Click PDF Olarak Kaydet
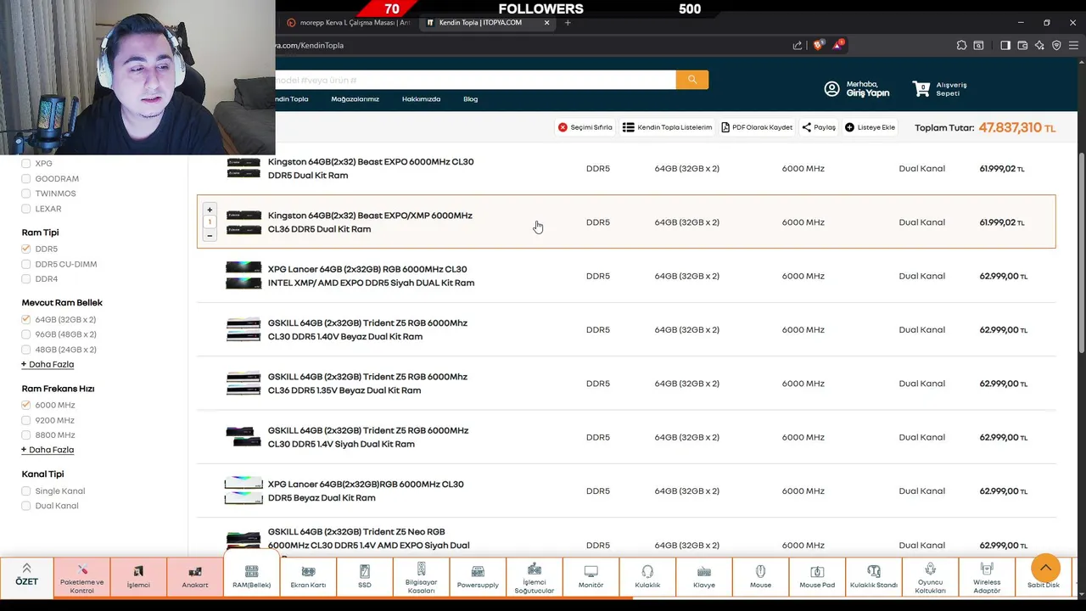Viewport: 1086px width, 611px height. point(757,127)
